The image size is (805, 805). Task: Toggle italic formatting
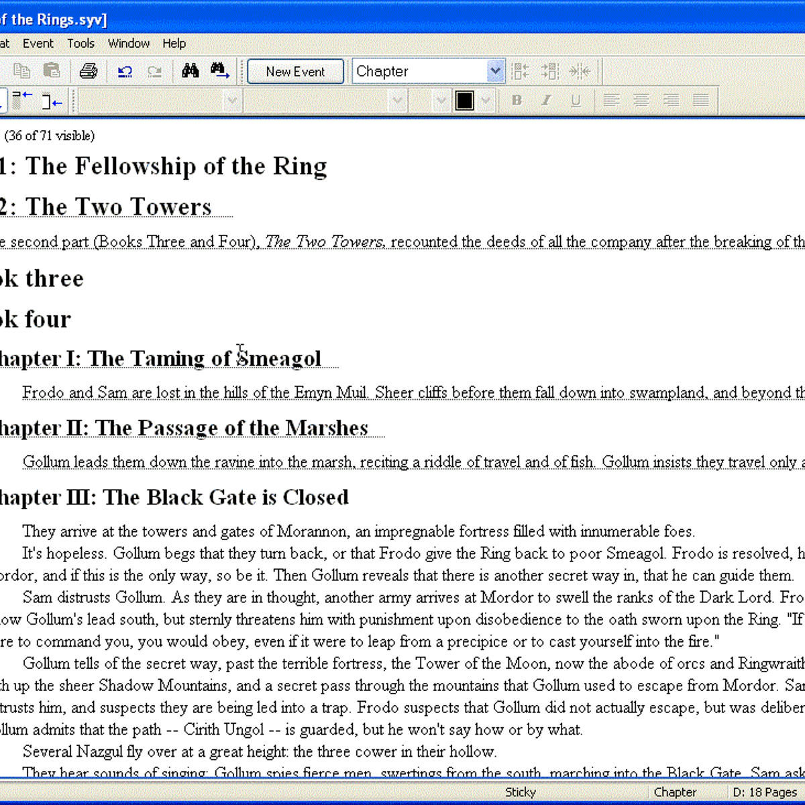click(546, 101)
